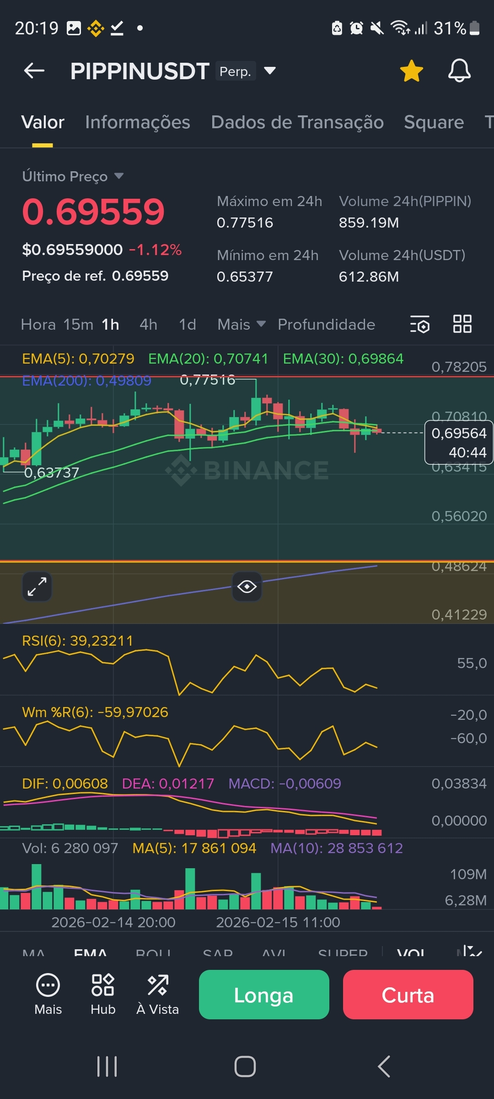
Task: Tap the -1.12% change percentage
Action: 155,250
